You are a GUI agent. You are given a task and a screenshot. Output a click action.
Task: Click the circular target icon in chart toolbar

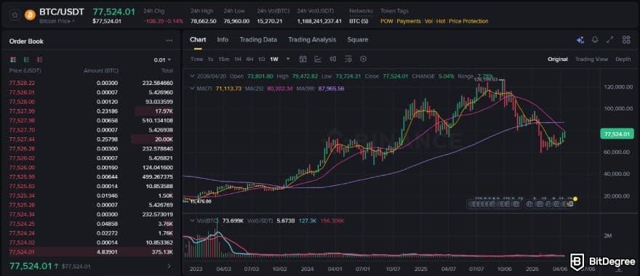coord(363,59)
